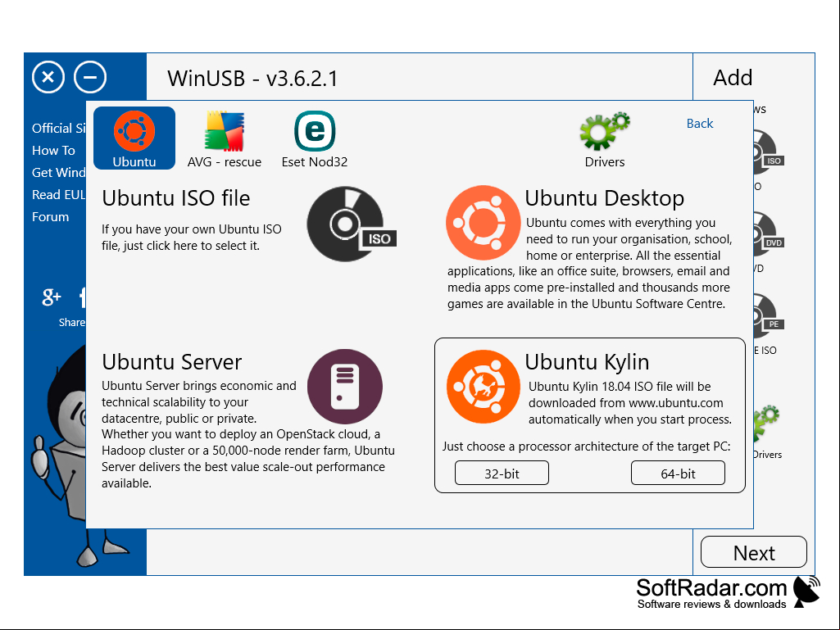Select the Ubuntu Kylin heading
The width and height of the screenshot is (840, 630).
587,362
